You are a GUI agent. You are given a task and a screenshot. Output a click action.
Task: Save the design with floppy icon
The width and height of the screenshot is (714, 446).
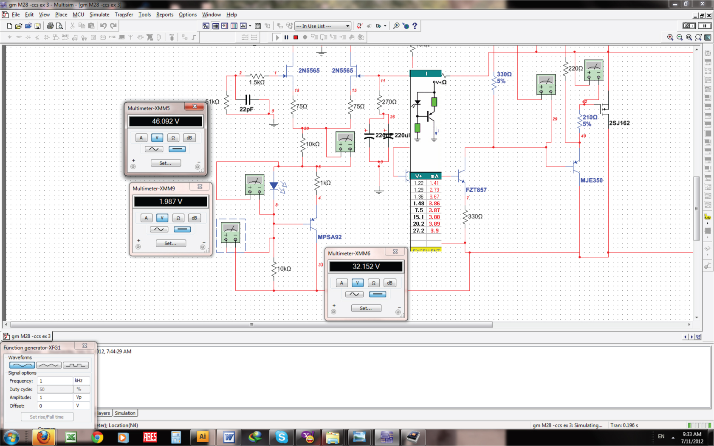[37, 26]
